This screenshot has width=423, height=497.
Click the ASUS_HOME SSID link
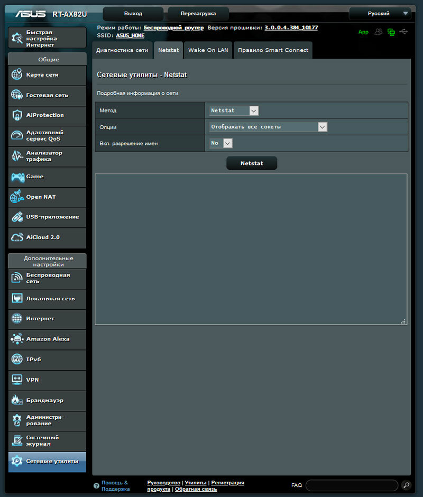130,35
